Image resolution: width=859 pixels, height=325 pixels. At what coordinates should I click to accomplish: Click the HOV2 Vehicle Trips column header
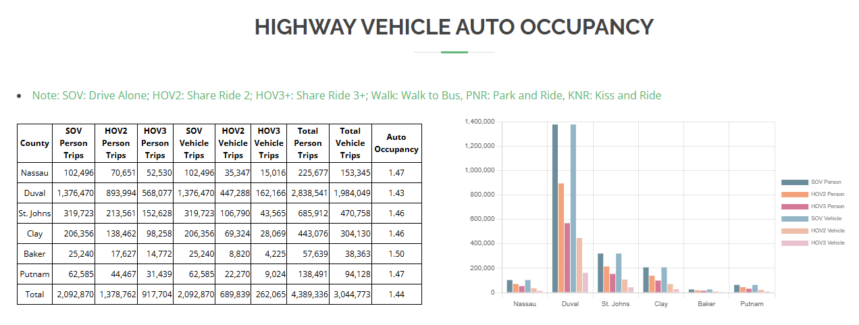coord(233,143)
